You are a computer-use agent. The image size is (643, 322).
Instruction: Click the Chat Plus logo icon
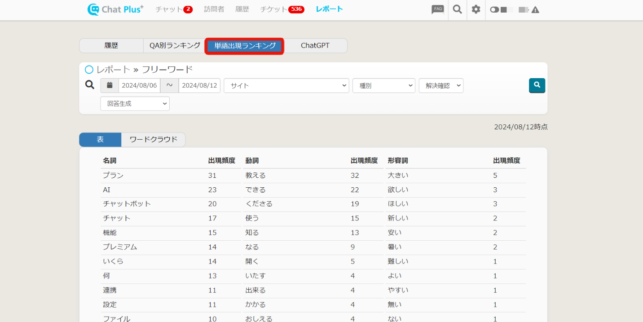point(93,9)
